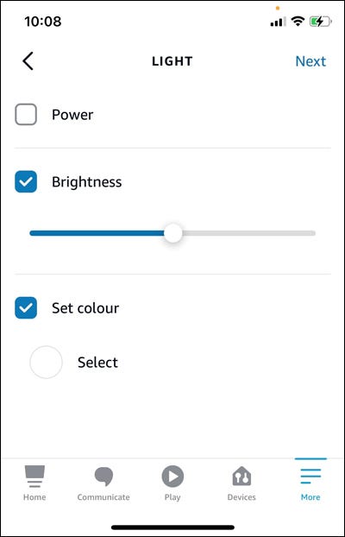Click the grey part of brightness track
This screenshot has width=345, height=537.
tap(248, 233)
